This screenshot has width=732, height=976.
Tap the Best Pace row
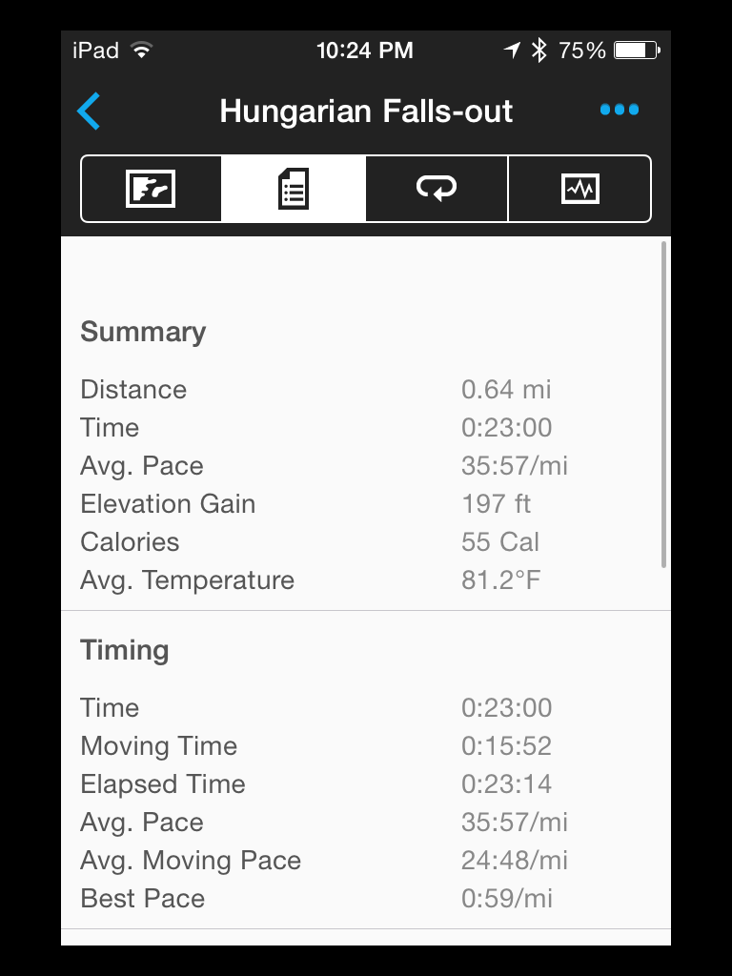click(x=366, y=898)
